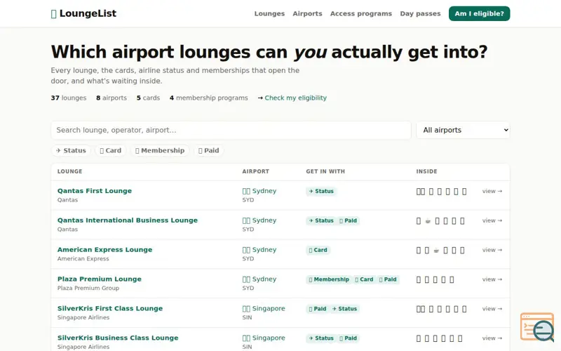Toggle the Membership filter chip

coord(160,150)
